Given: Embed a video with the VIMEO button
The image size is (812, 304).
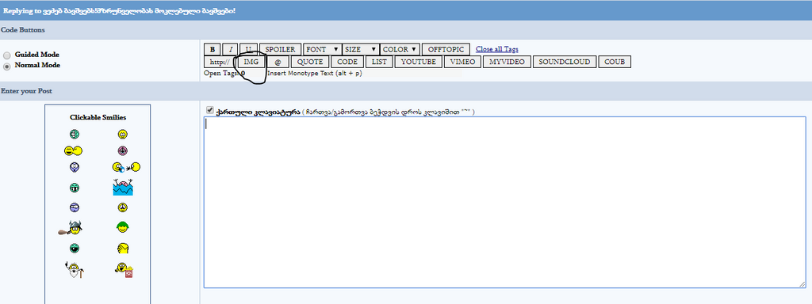Looking at the screenshot, I should pos(462,62).
